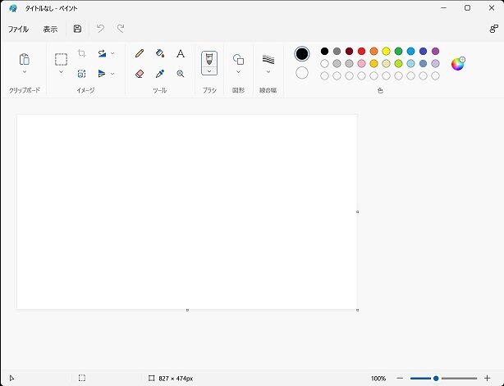Choose the rectangular selection tool
Image resolution: width=504 pixels, height=386 pixels.
click(x=61, y=60)
